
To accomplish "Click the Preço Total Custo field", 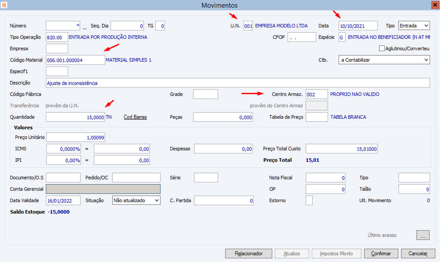I will coord(342,149).
